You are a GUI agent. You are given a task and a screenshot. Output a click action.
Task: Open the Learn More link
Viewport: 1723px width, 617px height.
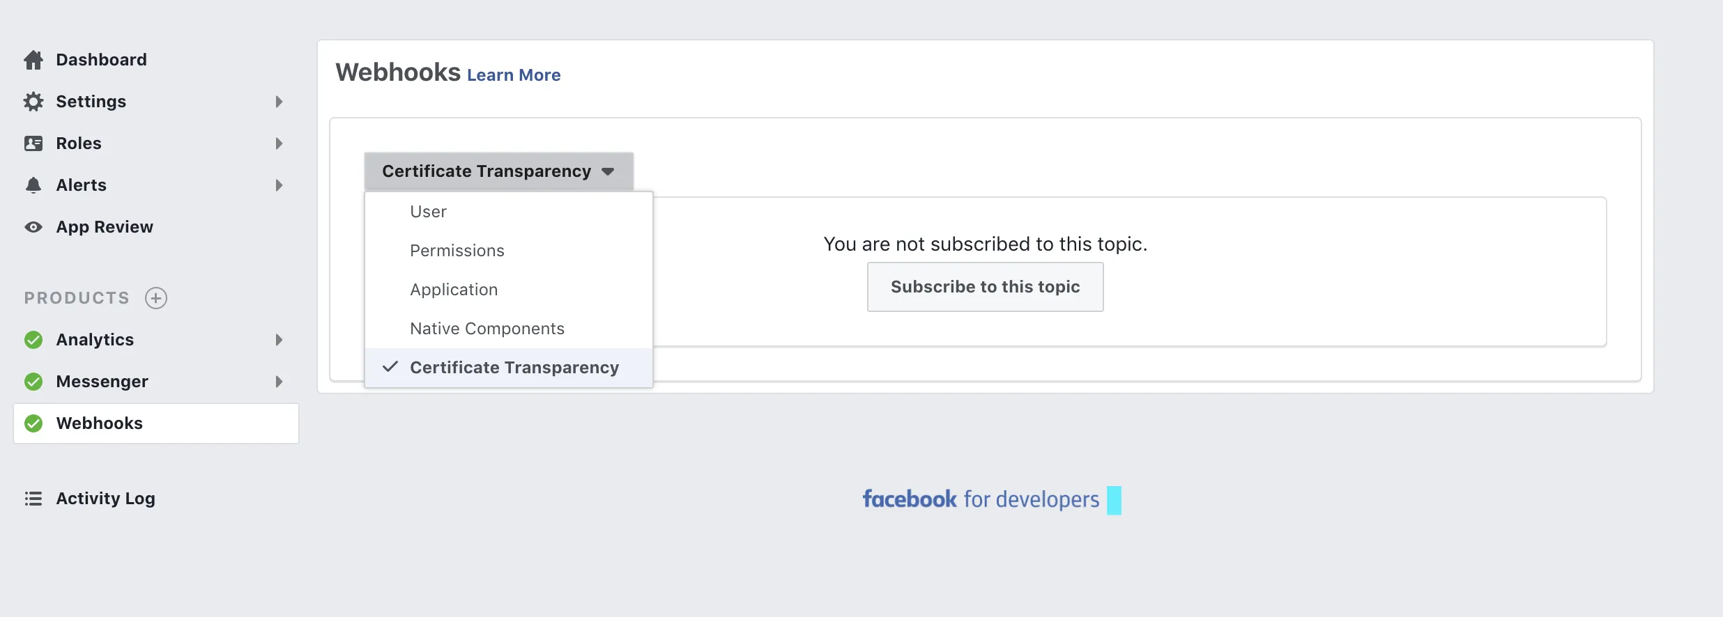point(514,75)
